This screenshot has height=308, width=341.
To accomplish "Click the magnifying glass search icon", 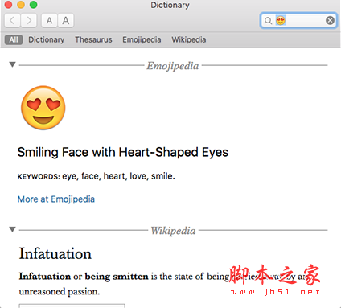I will click(x=268, y=20).
